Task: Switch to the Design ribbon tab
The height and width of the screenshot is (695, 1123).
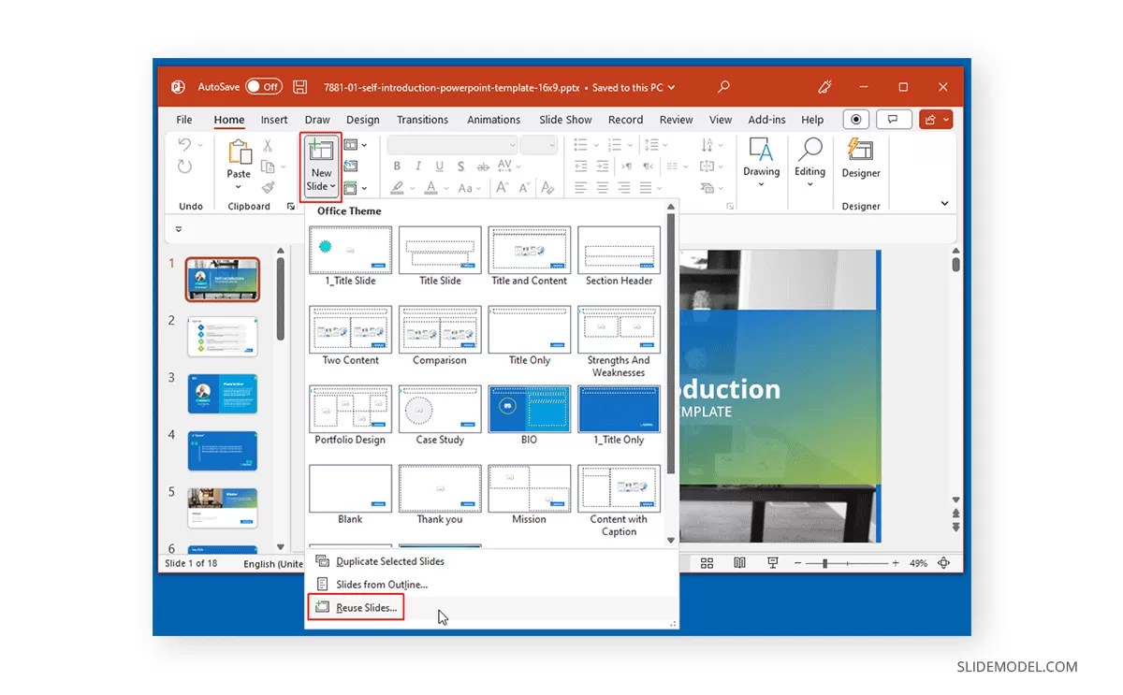Action: click(x=362, y=119)
